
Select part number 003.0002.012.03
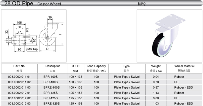coord(19,104)
